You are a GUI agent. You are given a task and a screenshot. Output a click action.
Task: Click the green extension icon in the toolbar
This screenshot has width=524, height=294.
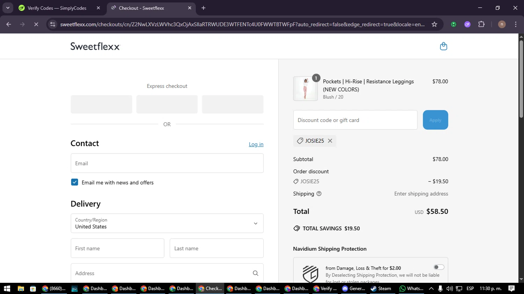click(x=453, y=24)
